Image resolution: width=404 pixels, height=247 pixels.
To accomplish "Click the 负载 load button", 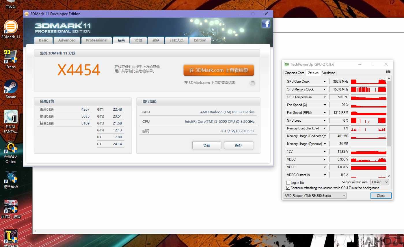I will coord(207,145).
